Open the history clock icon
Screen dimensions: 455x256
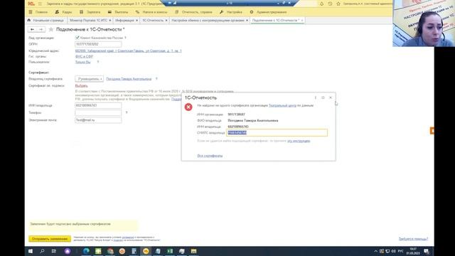[330, 4]
